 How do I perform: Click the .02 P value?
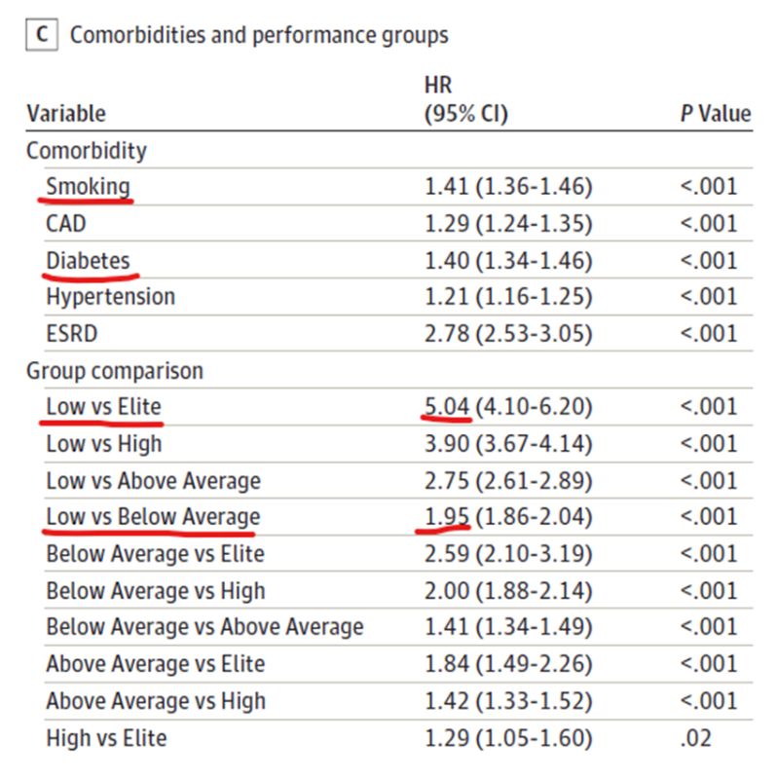click(695, 738)
